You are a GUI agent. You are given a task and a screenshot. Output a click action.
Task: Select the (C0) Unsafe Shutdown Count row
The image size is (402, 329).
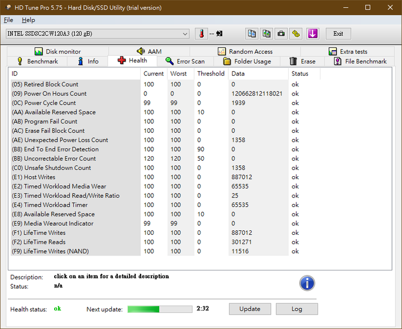pyautogui.click(x=164, y=168)
